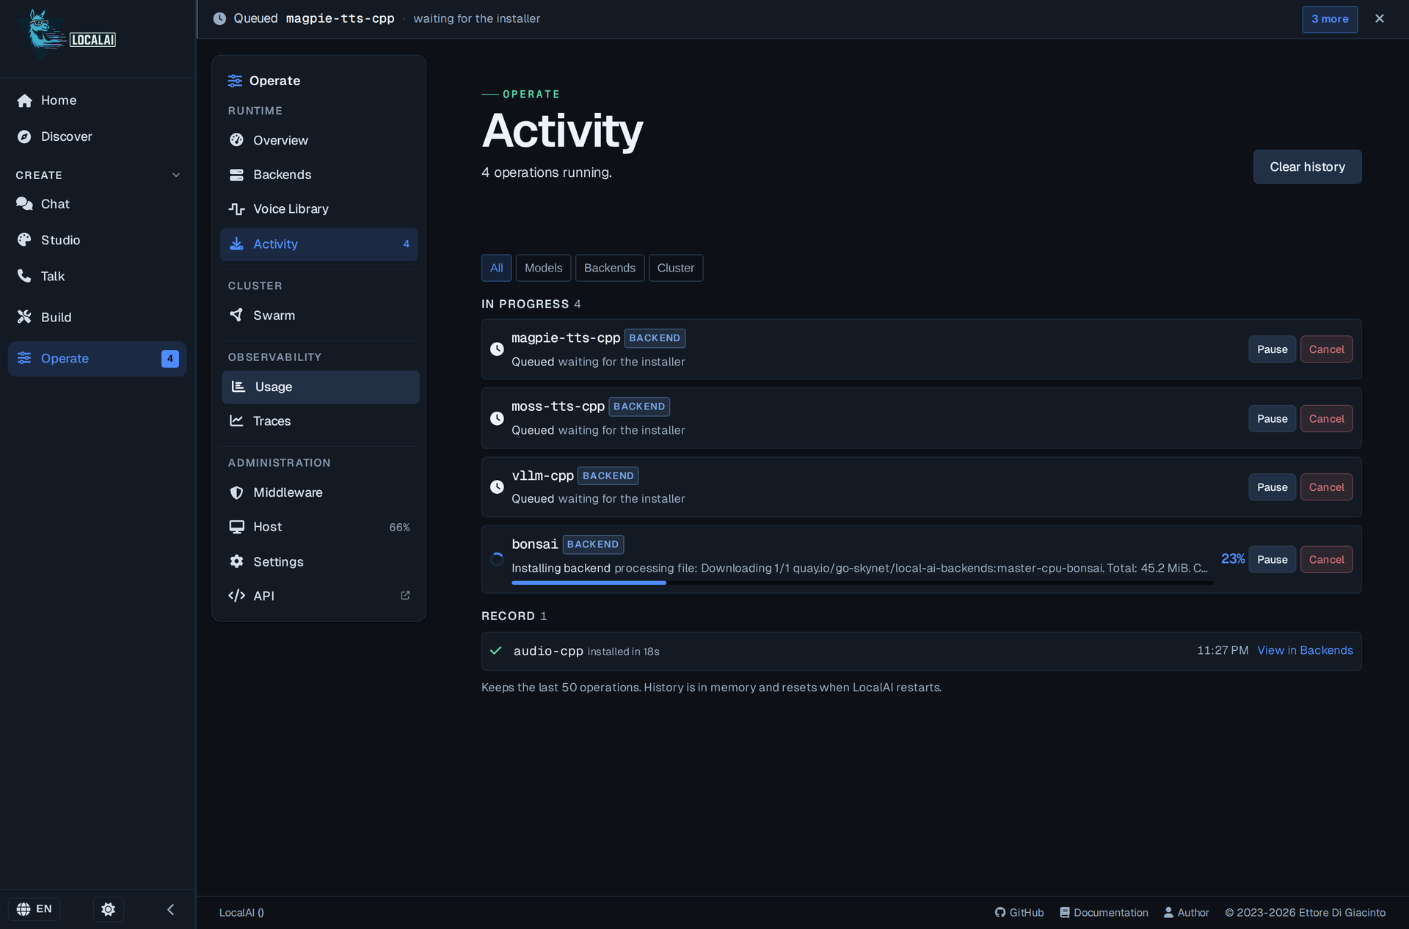Cancel the vllm-cpp operation
The image size is (1409, 929).
pyautogui.click(x=1326, y=487)
